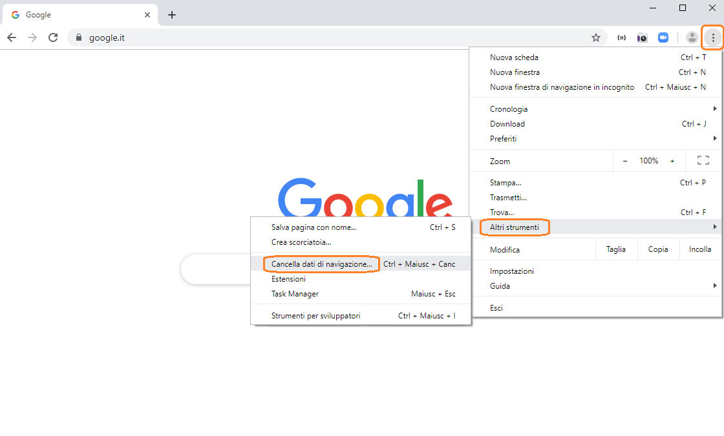This screenshot has height=436, width=724.
Task: Choose Esci to quit Chrome
Action: tap(595, 307)
